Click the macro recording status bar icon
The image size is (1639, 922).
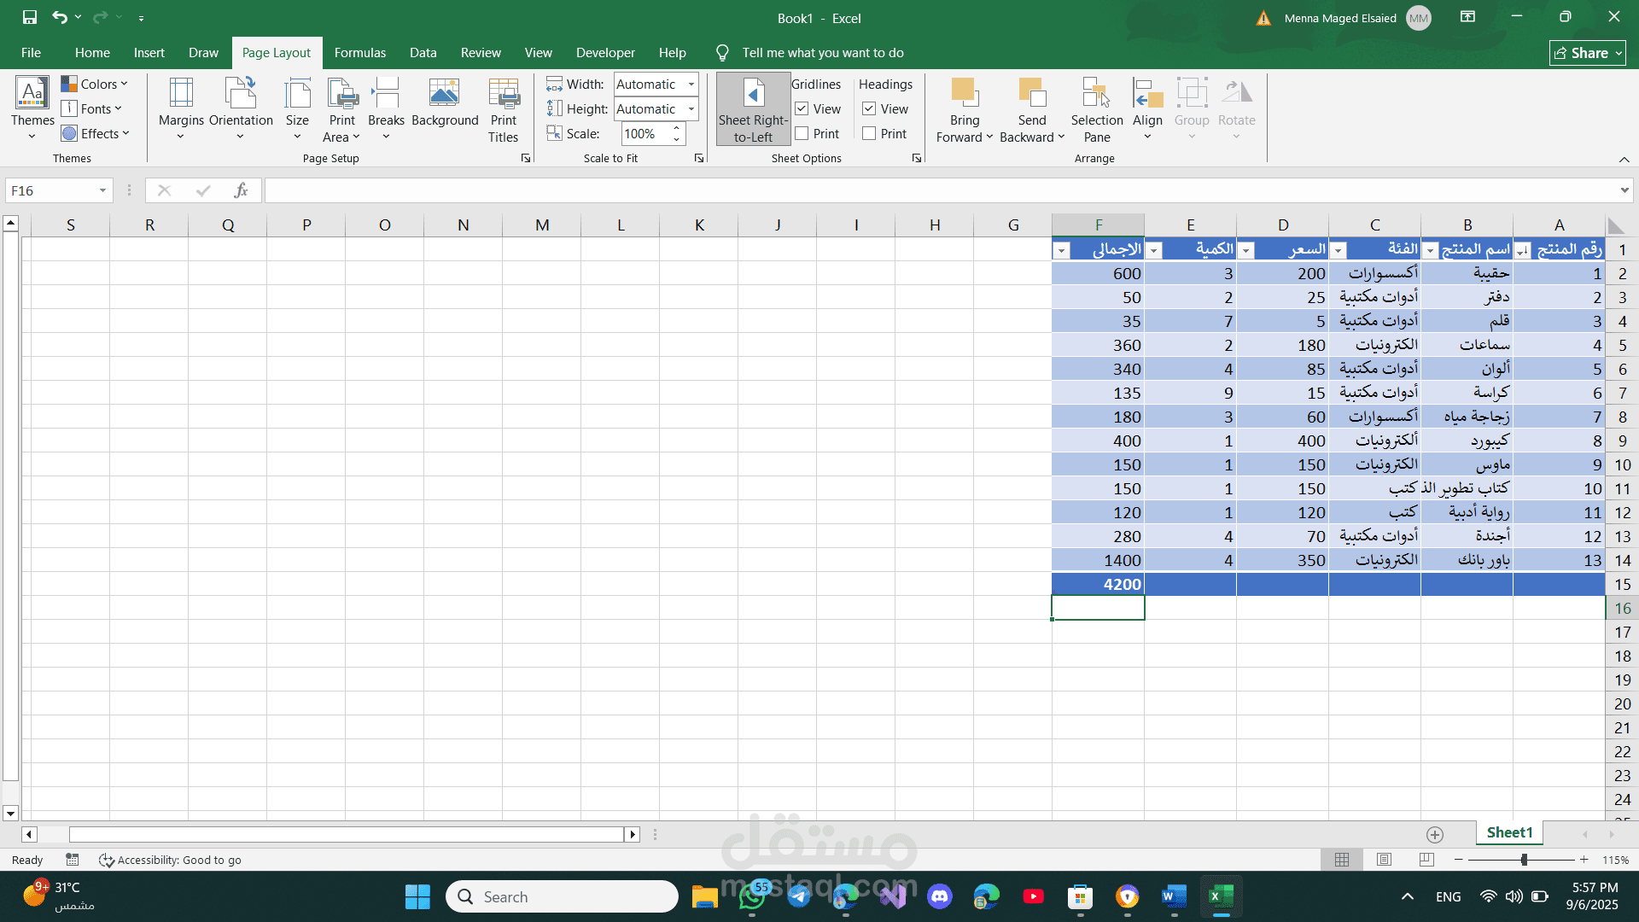73,860
